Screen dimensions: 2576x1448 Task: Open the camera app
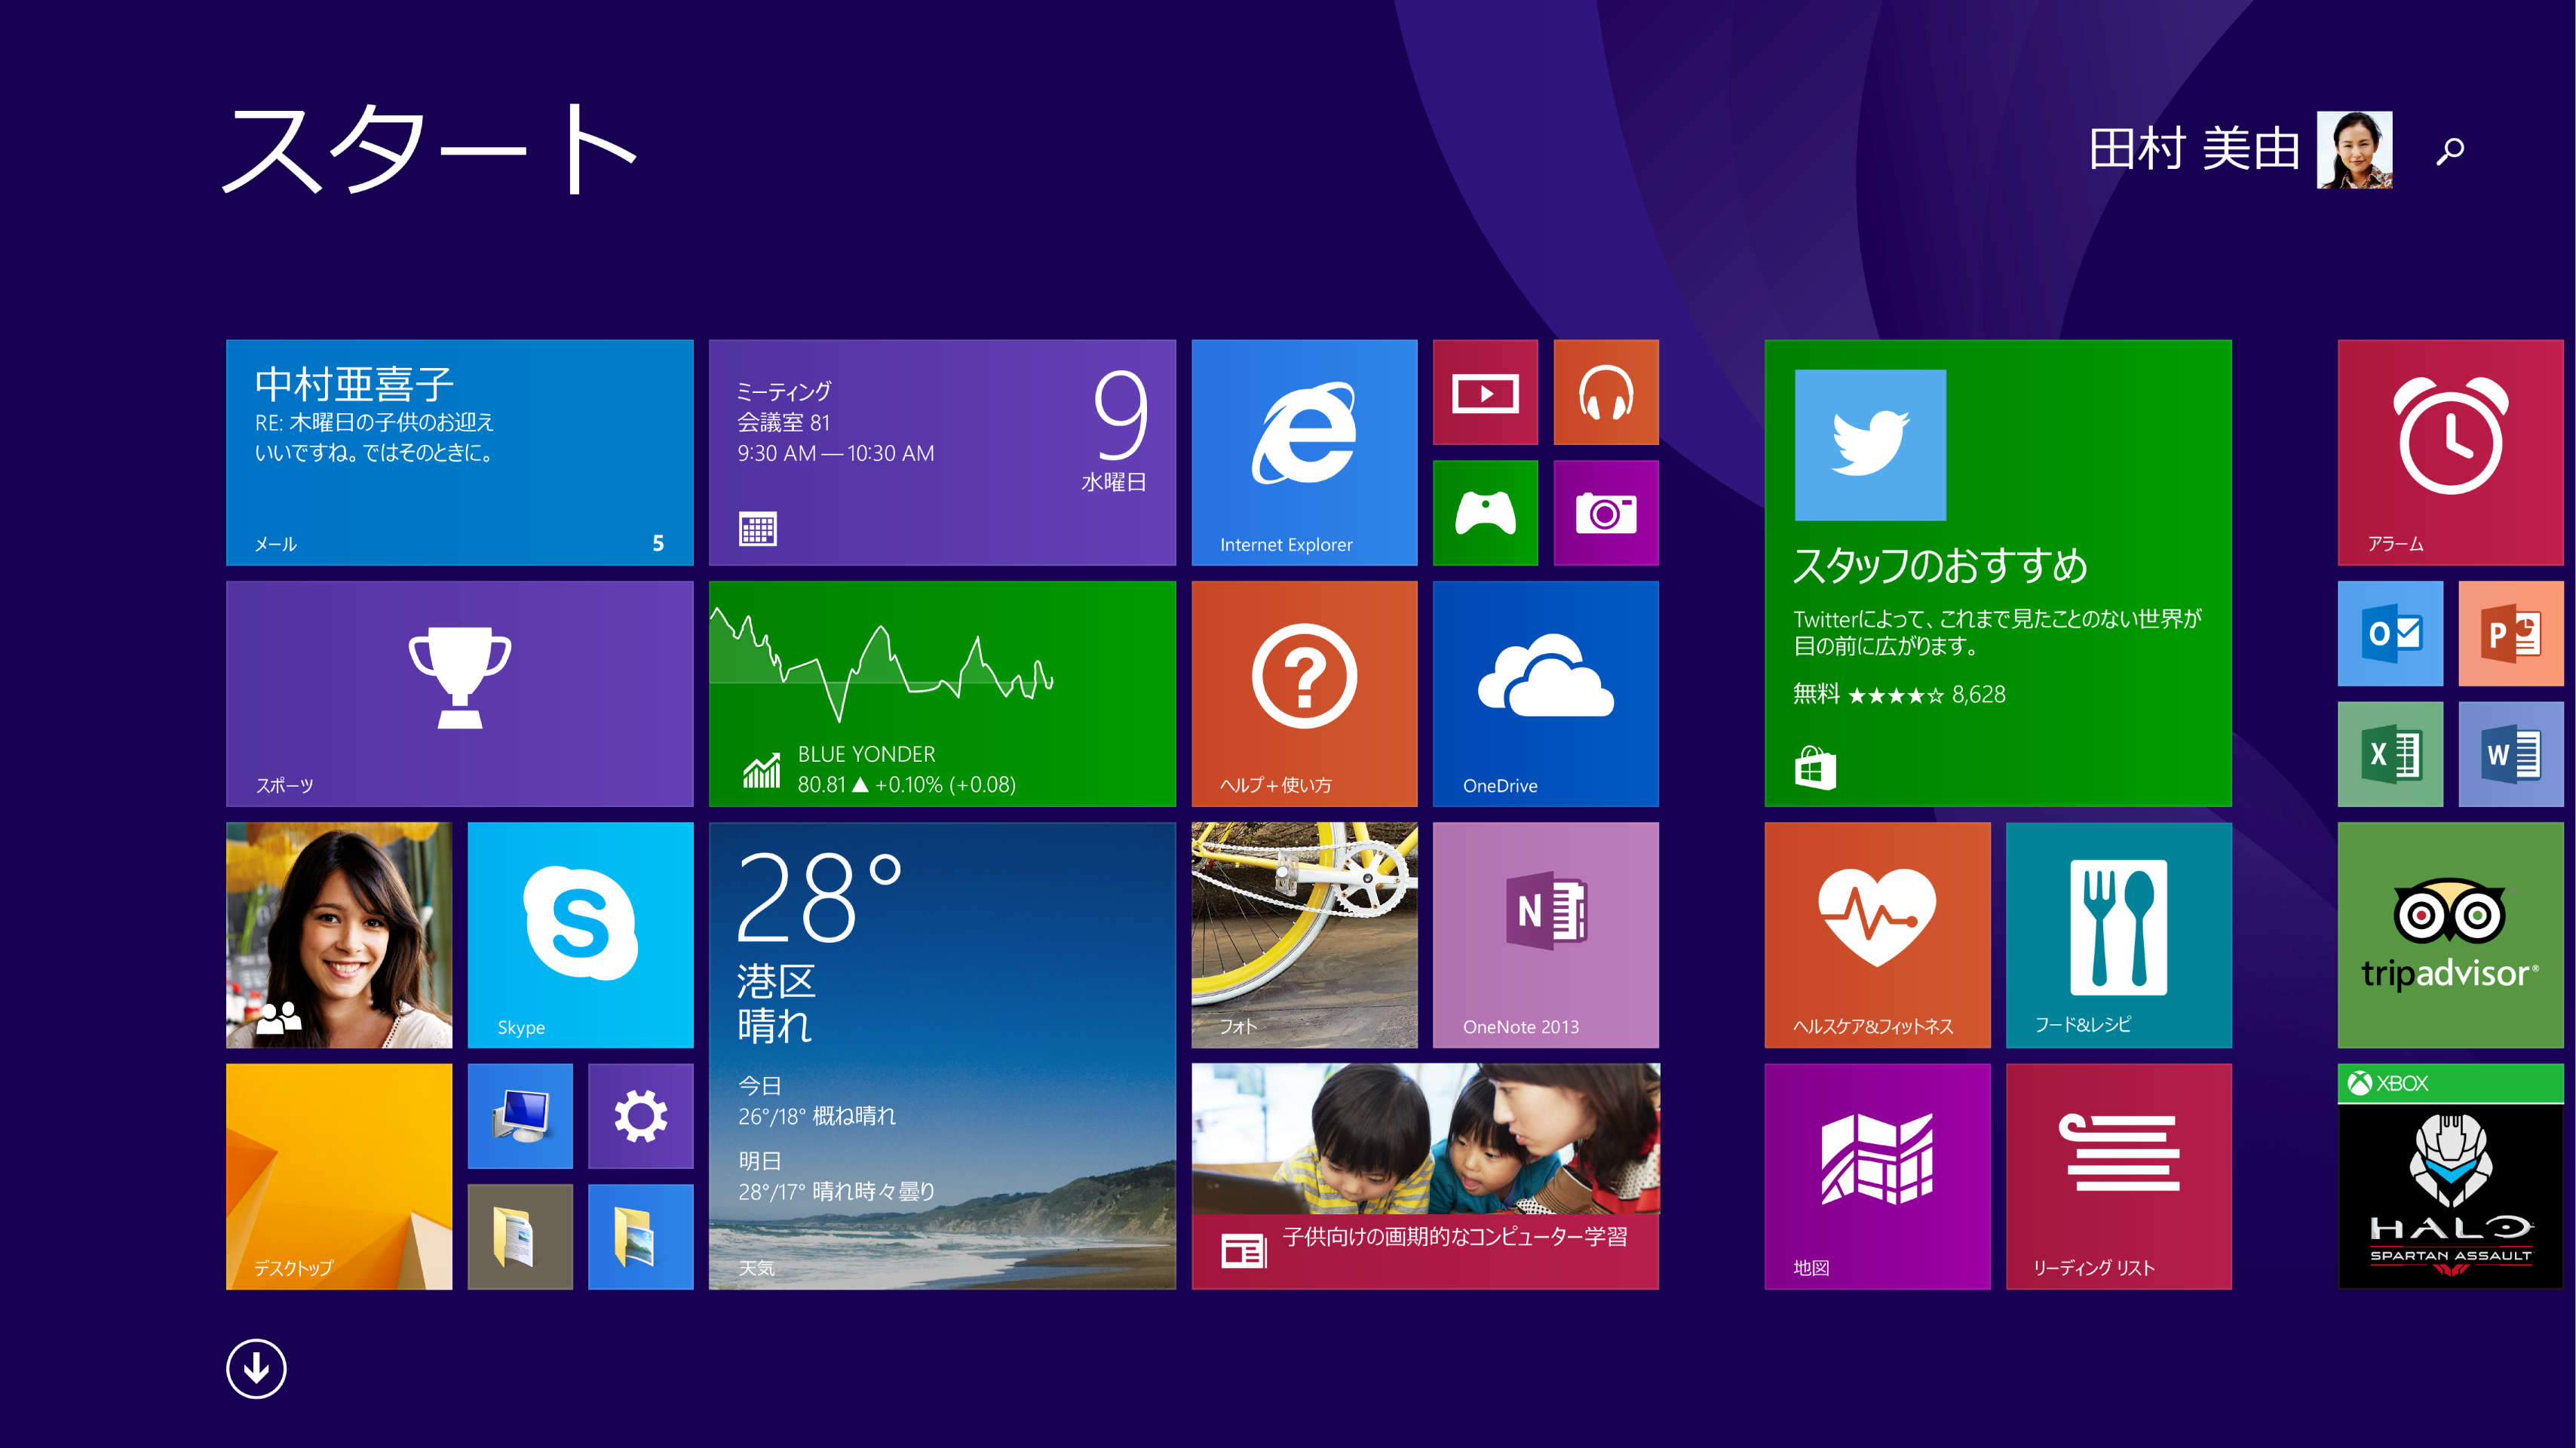[x=1605, y=512]
